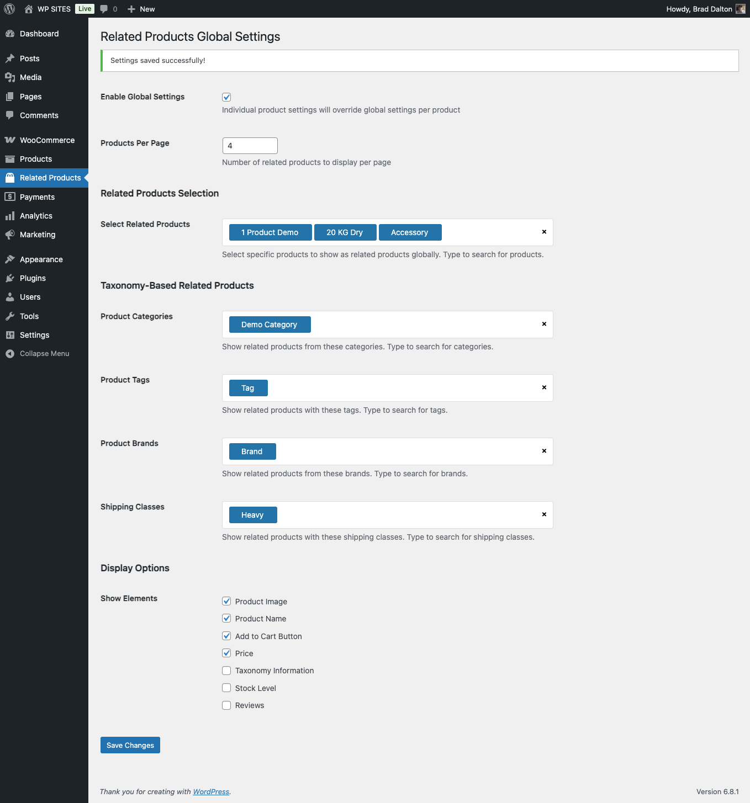
Task: Click the WooCommerce sidebar icon
Action: [x=10, y=140]
